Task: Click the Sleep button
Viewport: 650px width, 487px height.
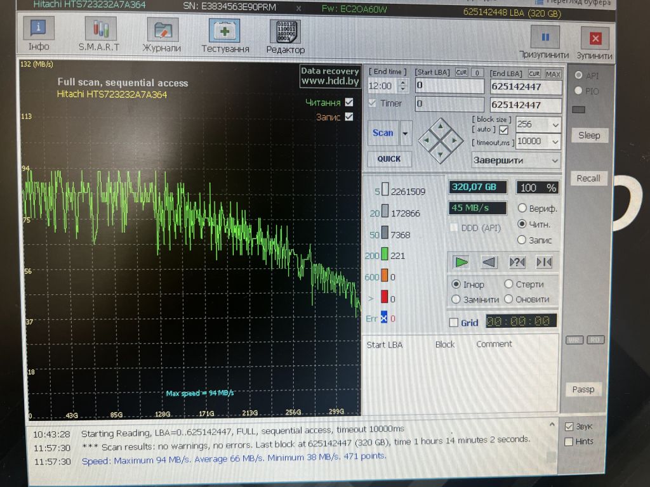Action: [589, 136]
